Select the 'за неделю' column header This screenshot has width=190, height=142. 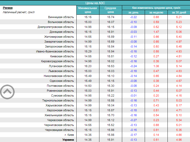(x=156, y=12)
